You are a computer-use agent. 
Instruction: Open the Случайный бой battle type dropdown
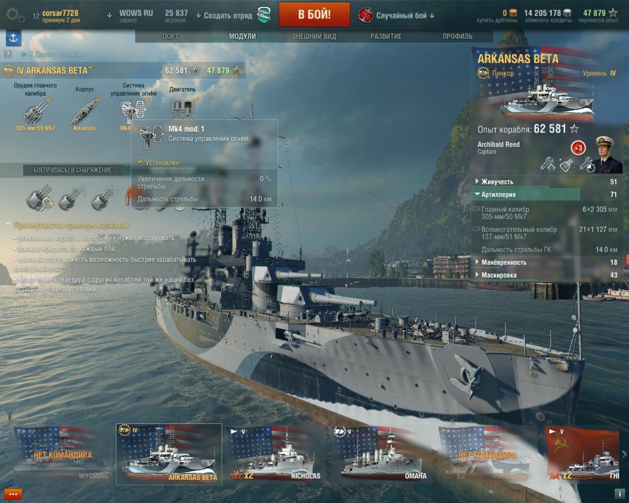tap(397, 15)
